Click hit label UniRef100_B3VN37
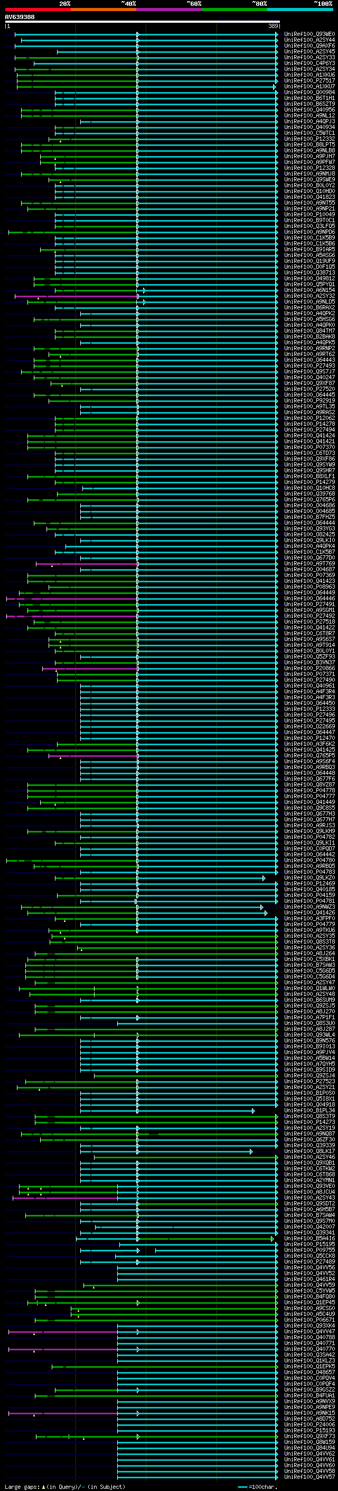Viewport: 338px width, 1491px height. click(309, 663)
